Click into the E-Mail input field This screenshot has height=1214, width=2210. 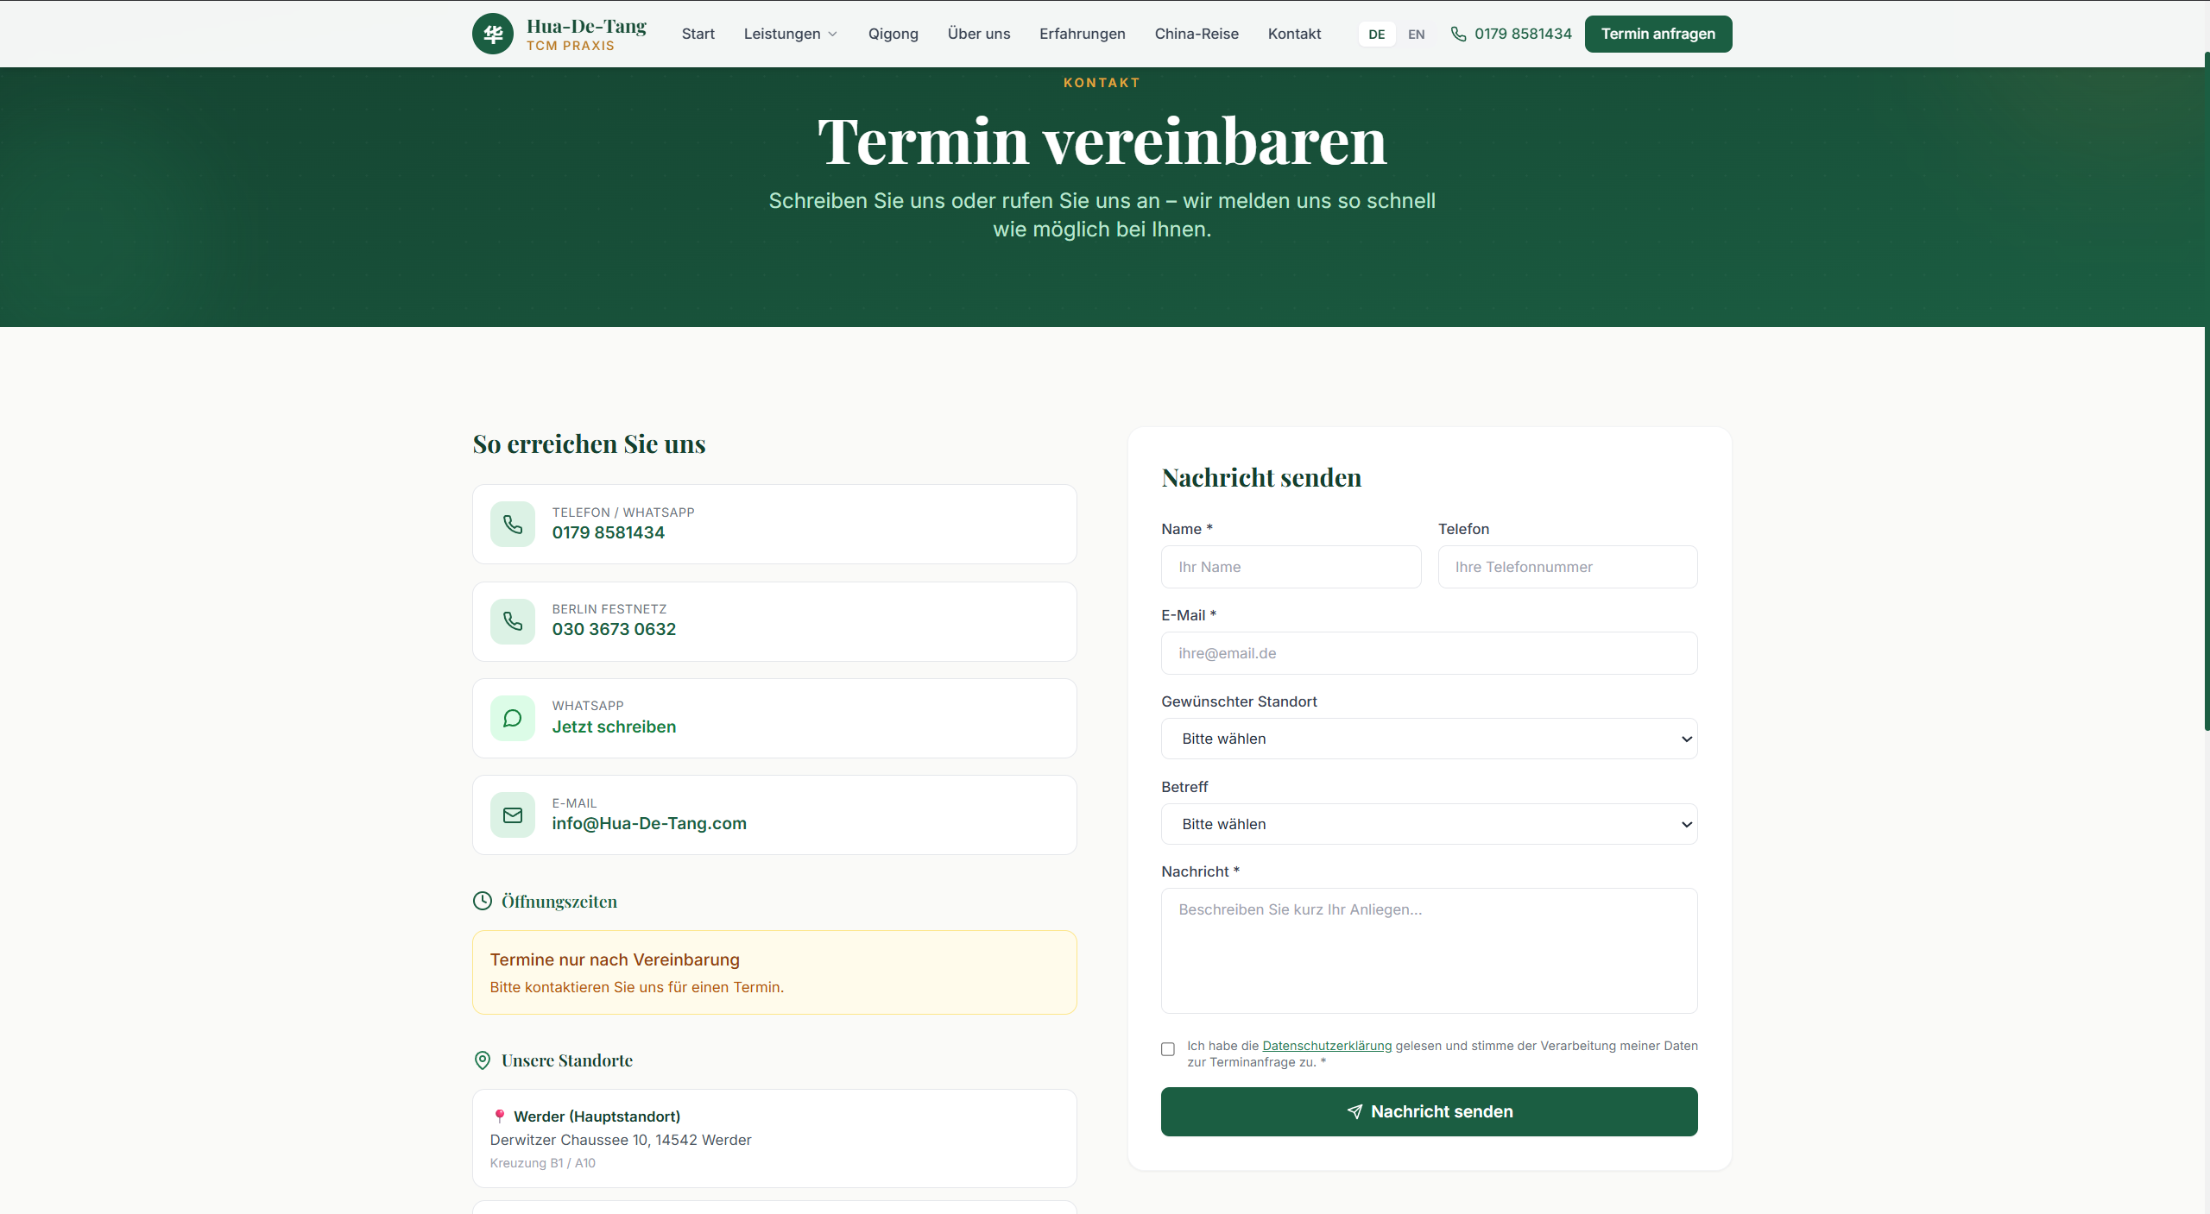[x=1429, y=653]
